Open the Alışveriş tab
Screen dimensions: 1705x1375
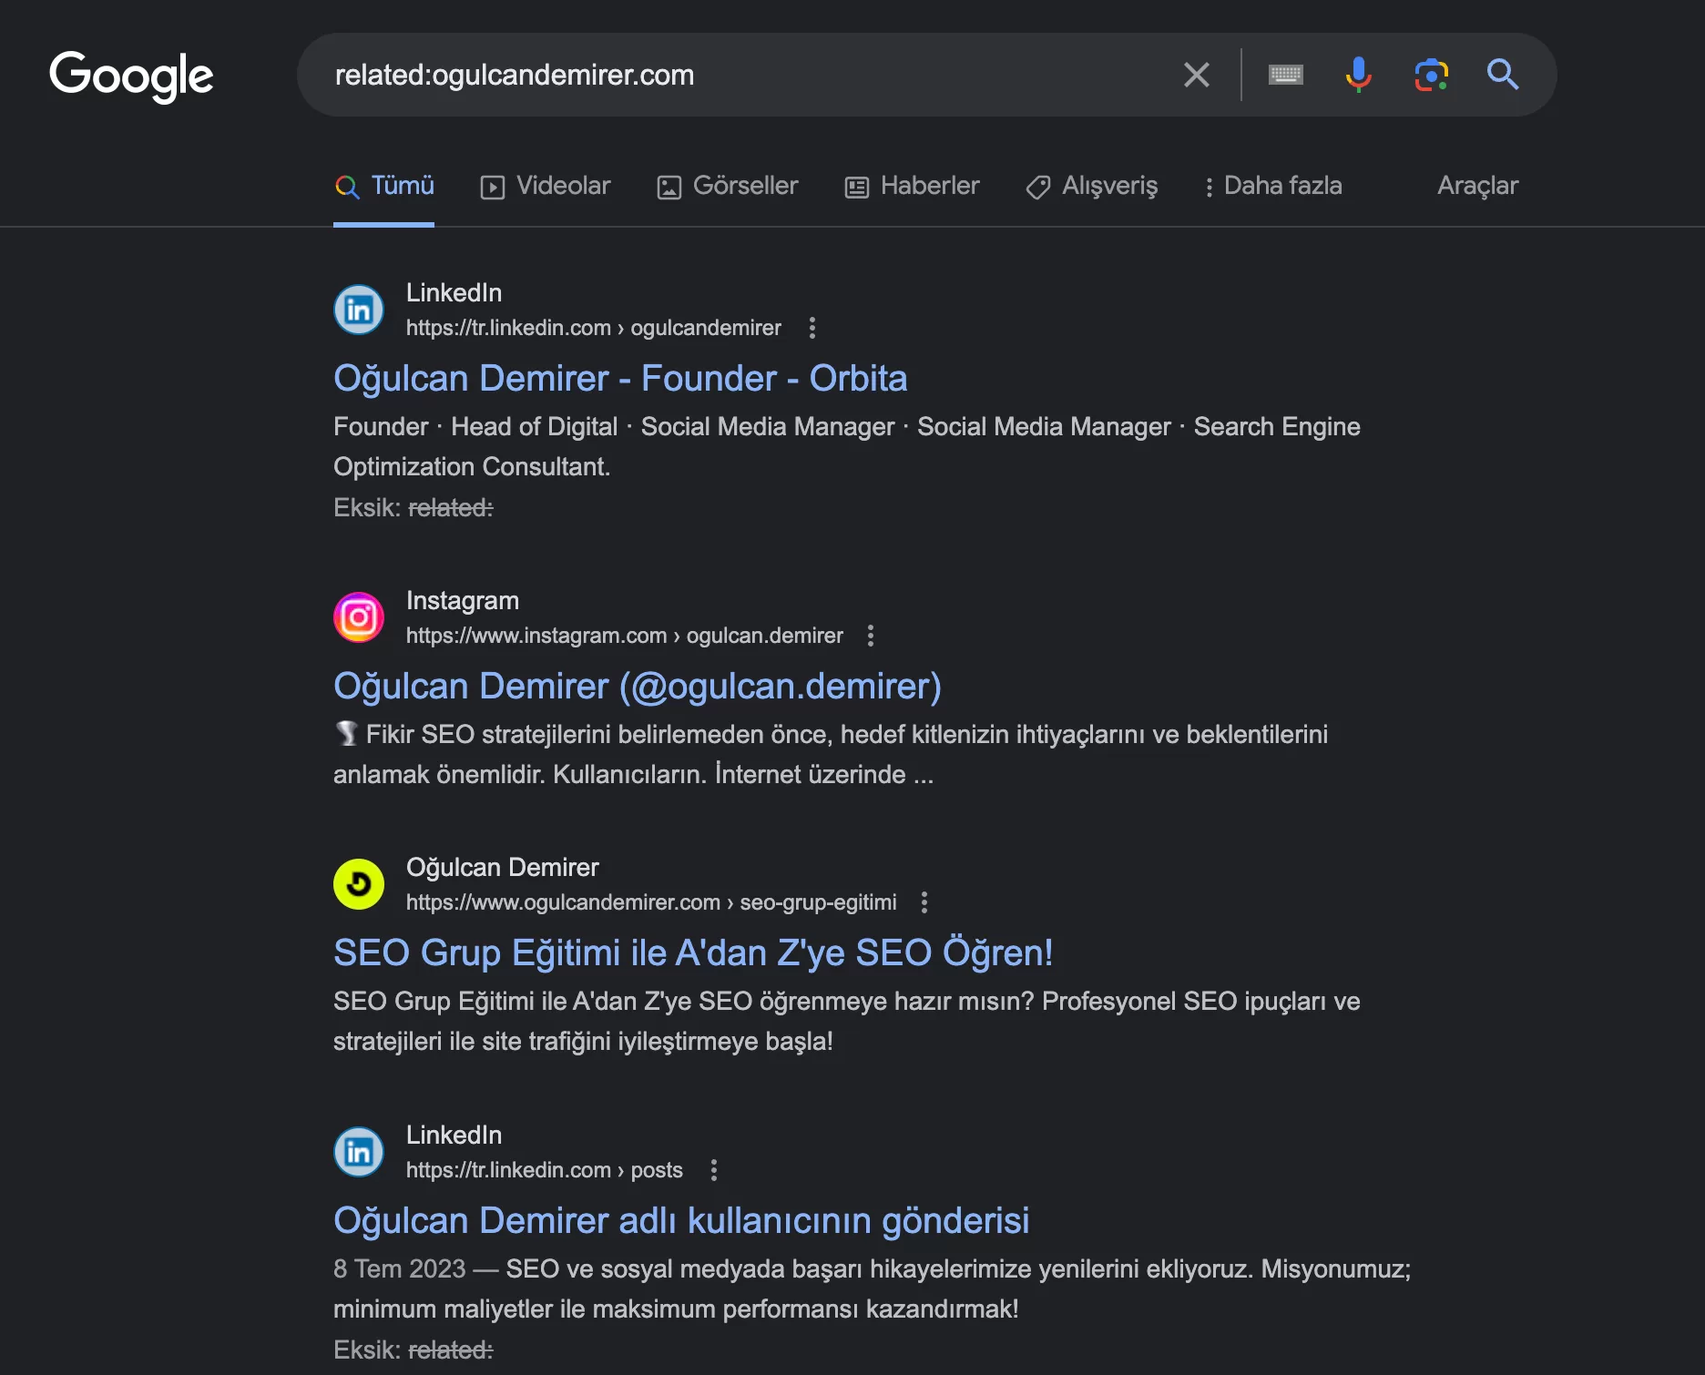[1092, 186]
